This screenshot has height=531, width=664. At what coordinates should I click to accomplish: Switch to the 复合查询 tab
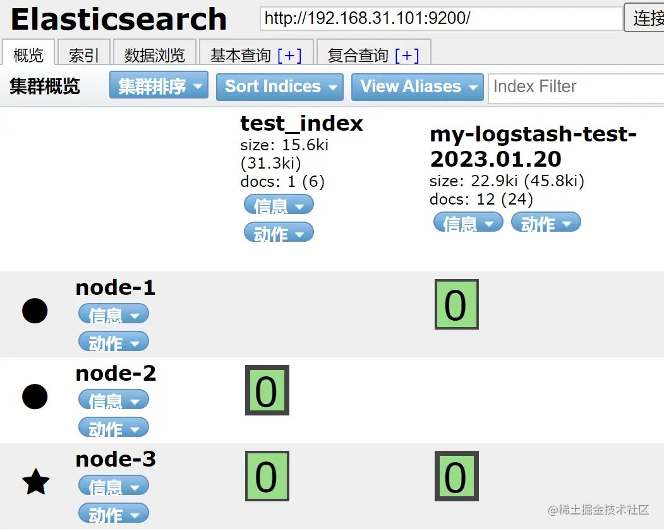(x=358, y=55)
